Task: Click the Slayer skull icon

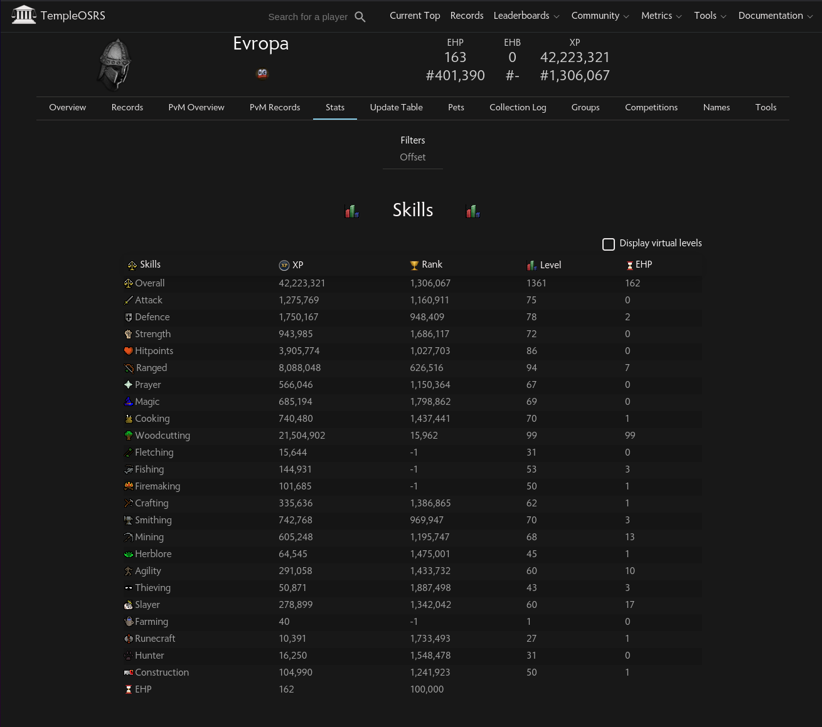Action: pyautogui.click(x=129, y=605)
